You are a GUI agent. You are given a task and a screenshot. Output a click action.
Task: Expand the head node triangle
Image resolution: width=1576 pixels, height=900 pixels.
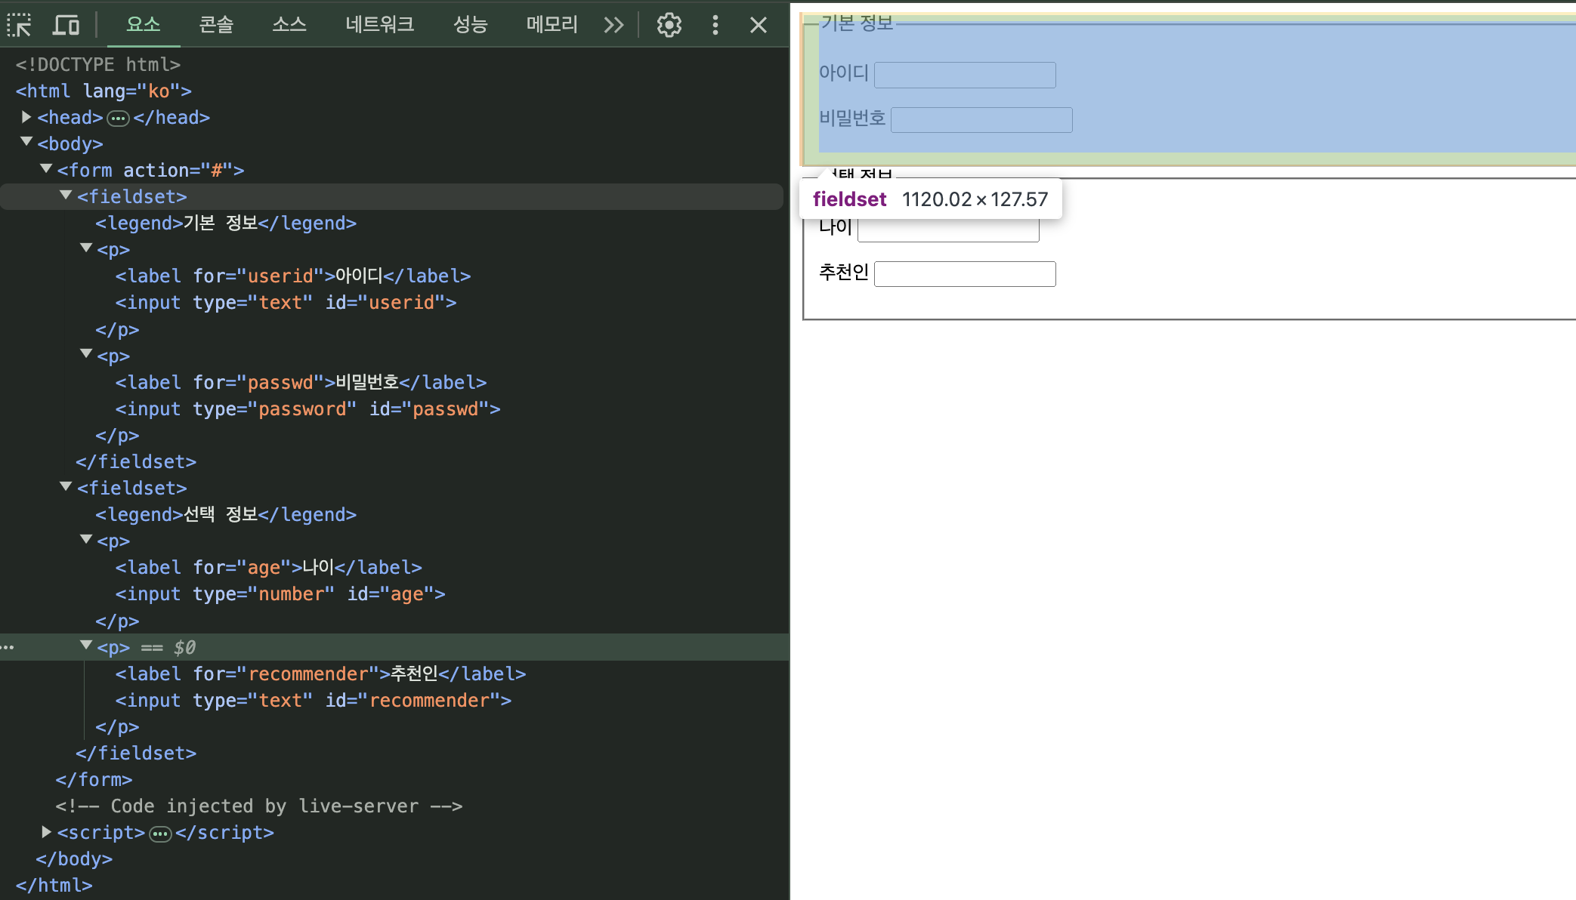click(26, 117)
